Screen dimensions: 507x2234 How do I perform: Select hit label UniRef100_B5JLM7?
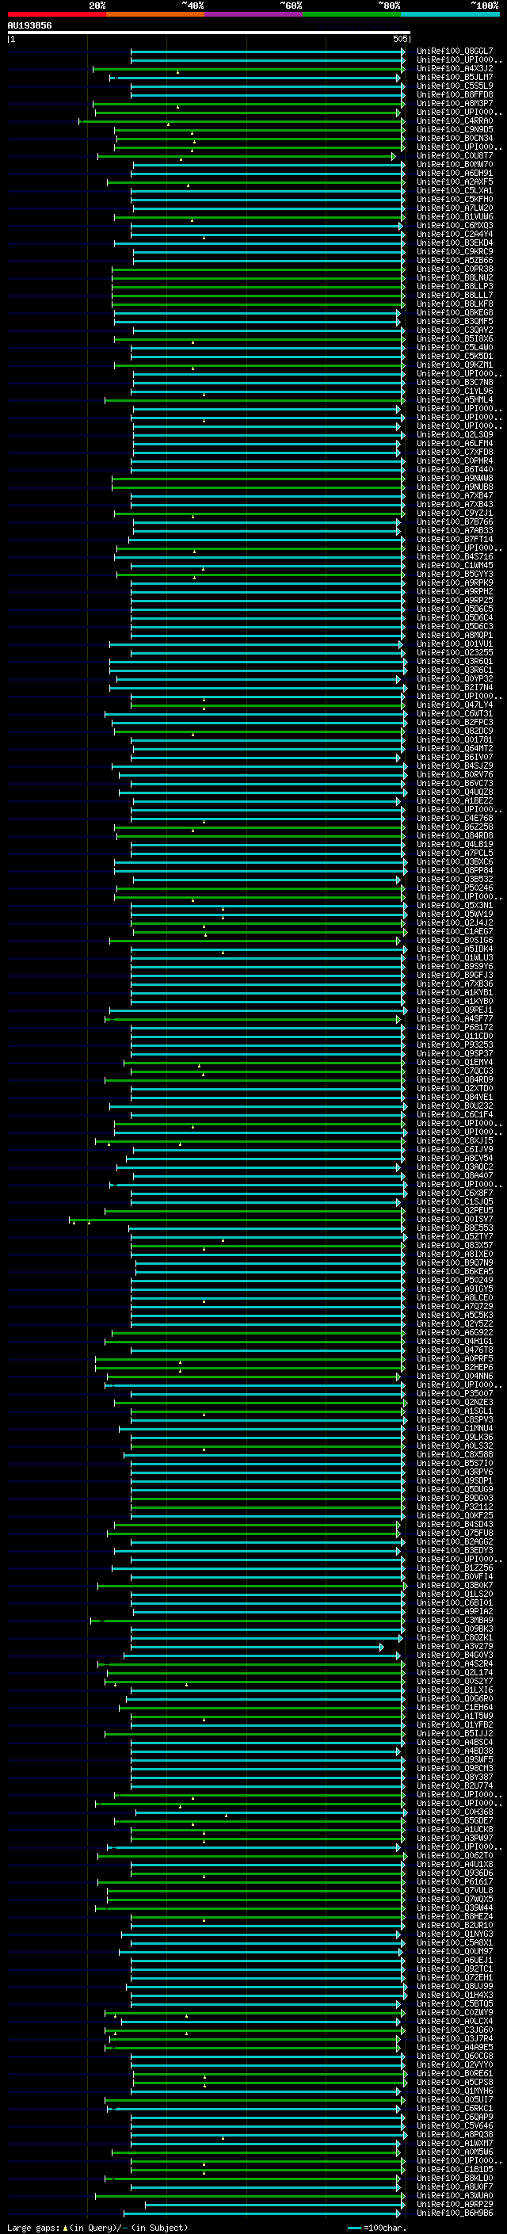(x=454, y=77)
